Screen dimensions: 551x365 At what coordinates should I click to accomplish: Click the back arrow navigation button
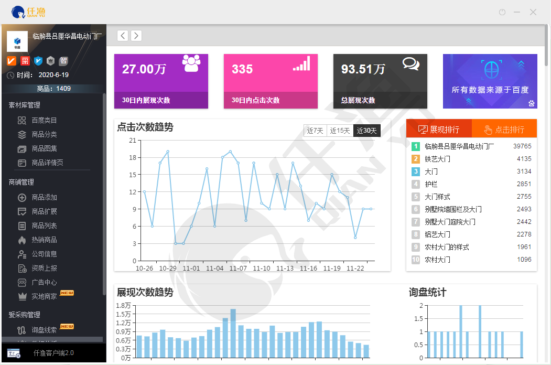click(x=123, y=36)
